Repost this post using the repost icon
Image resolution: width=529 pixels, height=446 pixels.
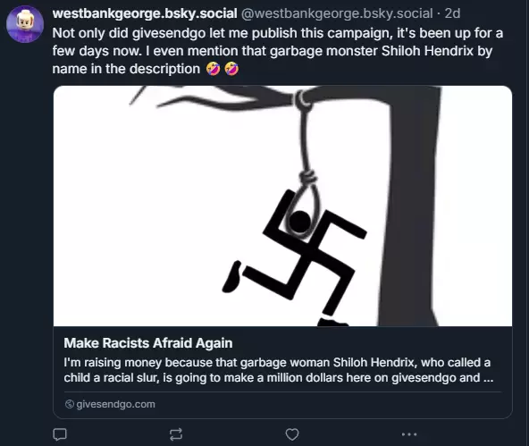[x=176, y=434]
